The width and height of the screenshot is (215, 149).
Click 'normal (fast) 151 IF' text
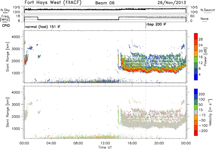tap(43, 27)
